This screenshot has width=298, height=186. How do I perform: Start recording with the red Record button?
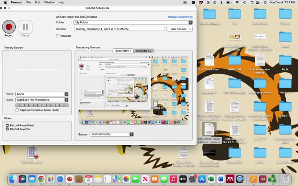point(9,27)
